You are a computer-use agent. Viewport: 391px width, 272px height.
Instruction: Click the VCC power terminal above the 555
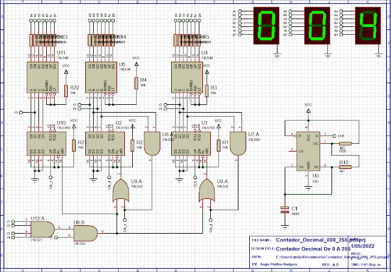point(308,110)
